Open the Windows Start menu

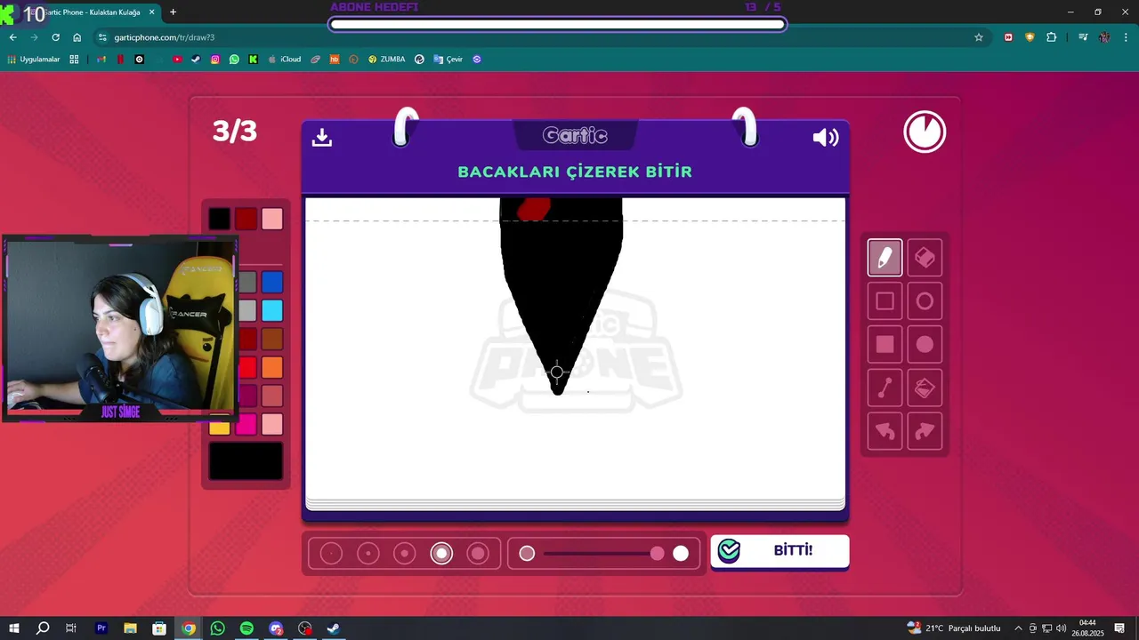pyautogui.click(x=13, y=628)
